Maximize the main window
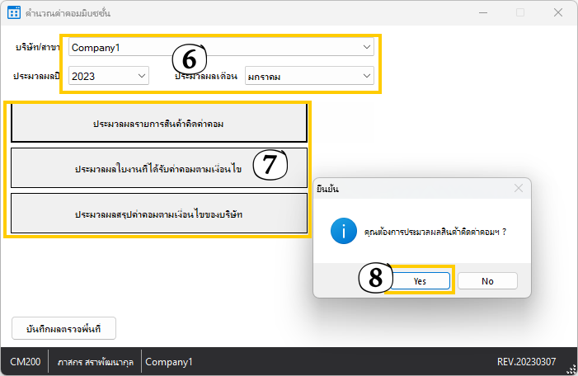 tap(519, 13)
